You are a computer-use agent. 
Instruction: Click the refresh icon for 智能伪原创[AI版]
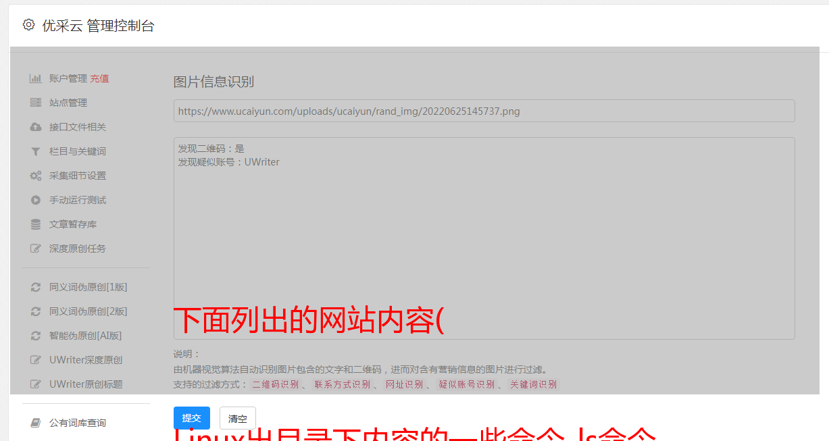point(36,336)
